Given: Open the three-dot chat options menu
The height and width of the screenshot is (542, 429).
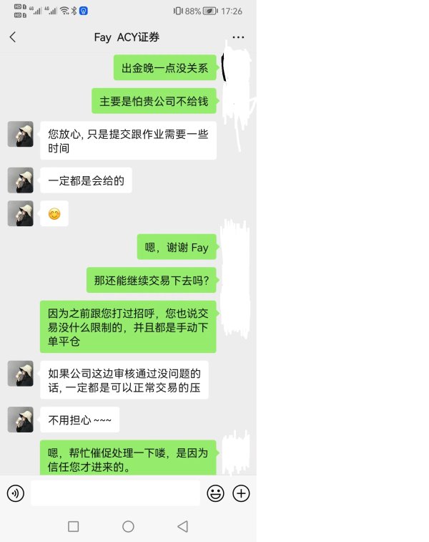Looking at the screenshot, I should [238, 37].
